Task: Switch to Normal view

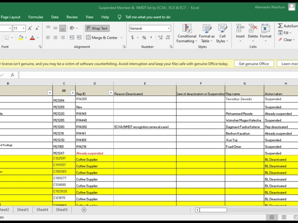Action: click(272, 217)
